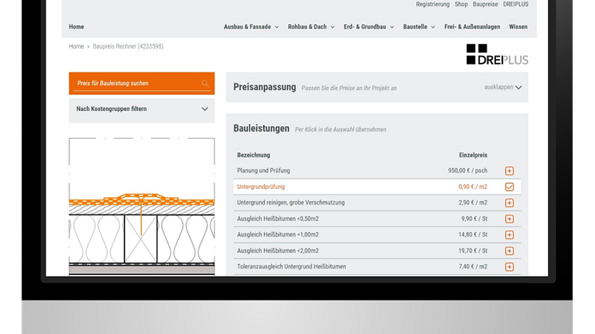Image resolution: width=595 pixels, height=334 pixels.
Task: Add Ausgleich Heißbitumen <2,00m2 plus icon
Action: click(509, 250)
